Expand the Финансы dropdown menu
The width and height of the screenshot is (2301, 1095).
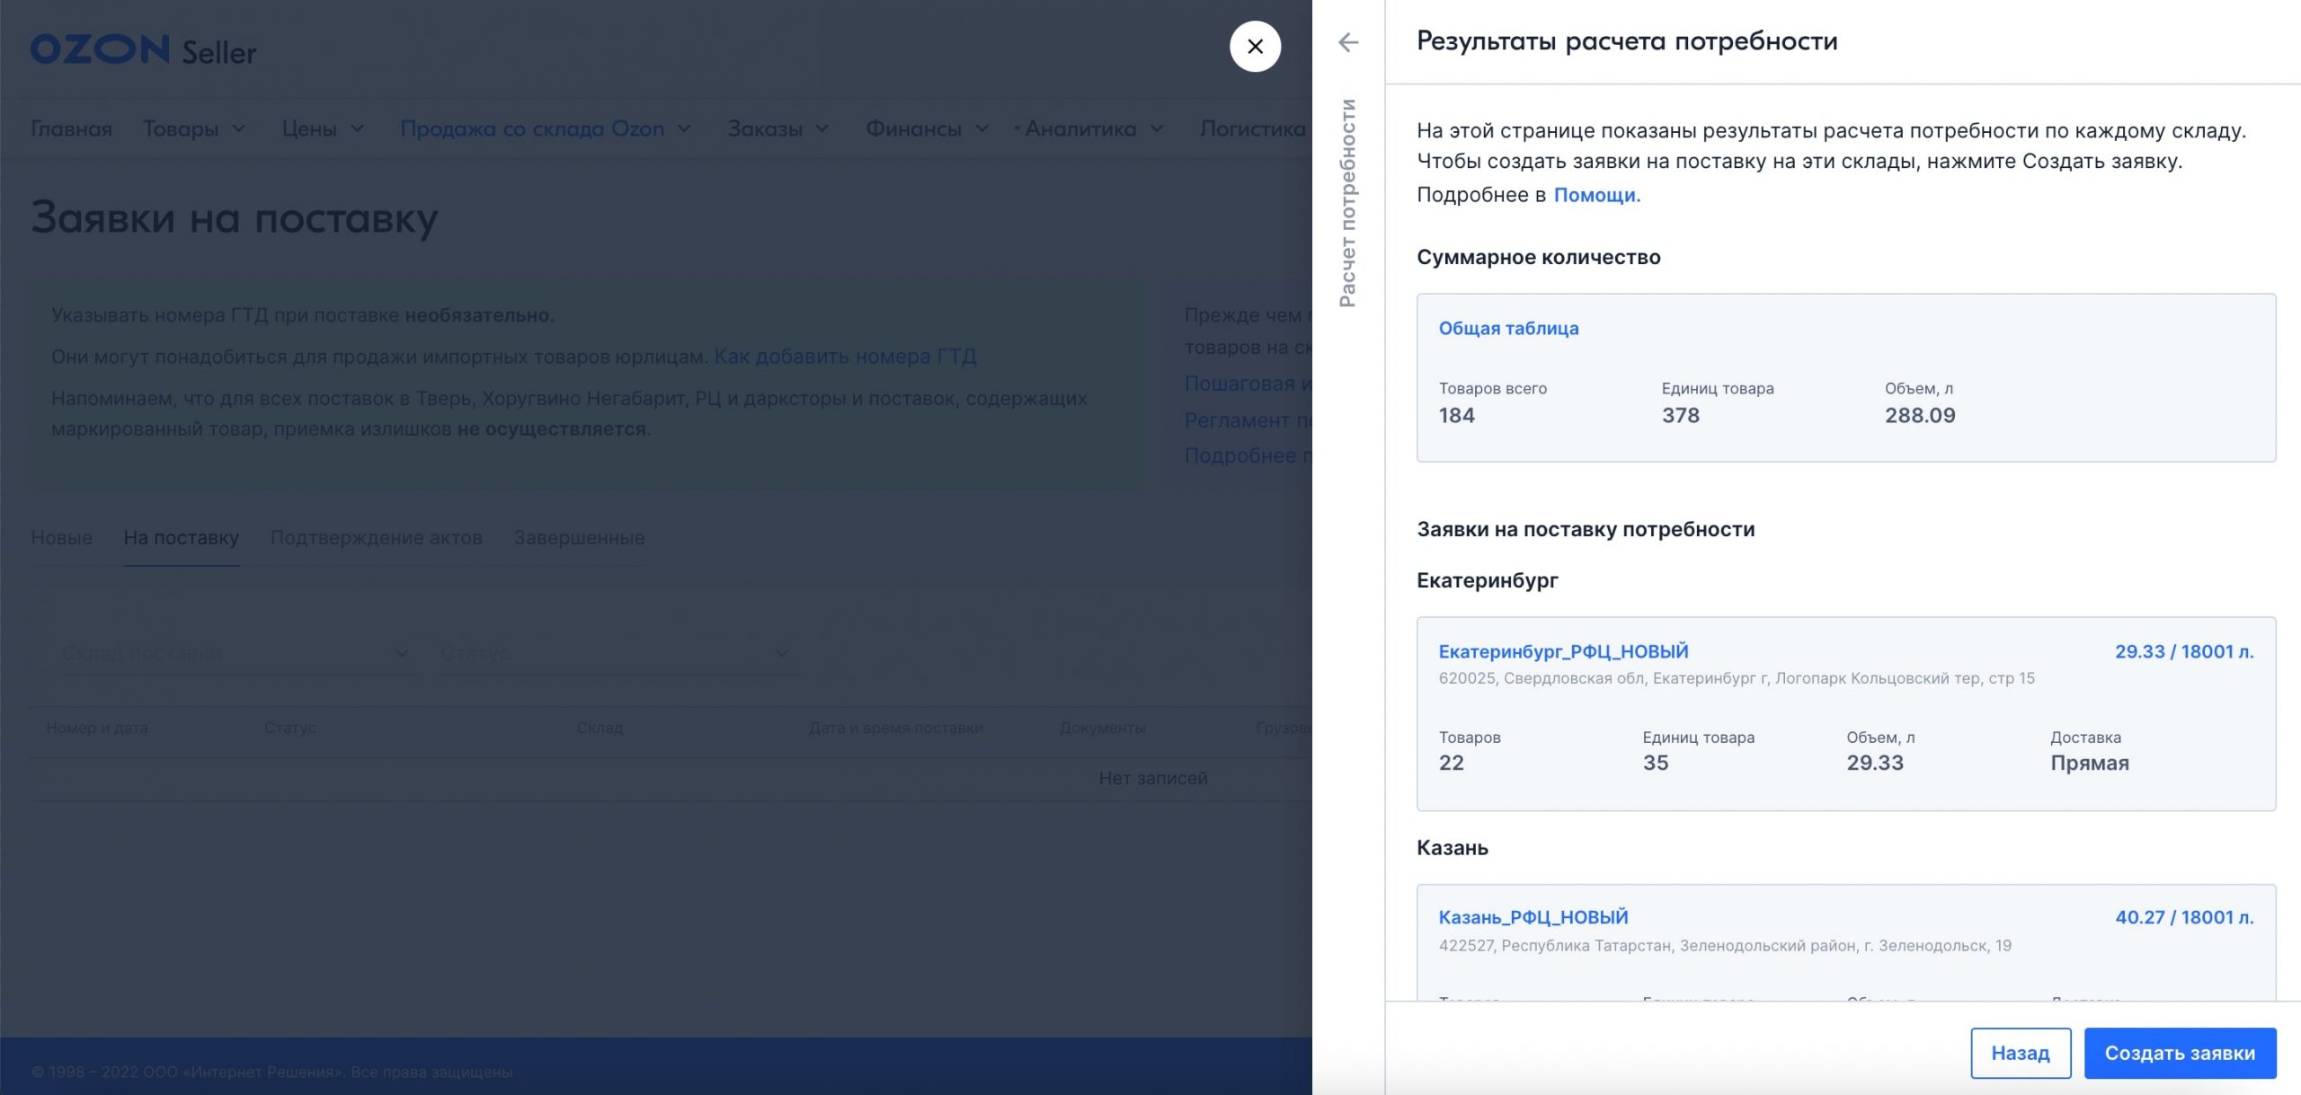tap(928, 128)
